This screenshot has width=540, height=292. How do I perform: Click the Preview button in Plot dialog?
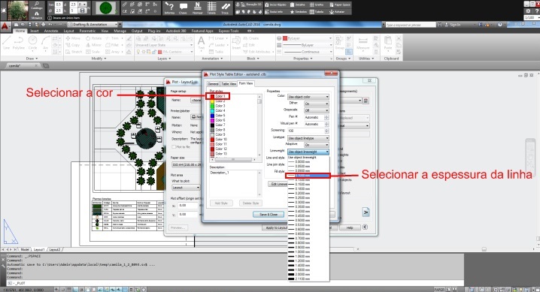click(x=178, y=227)
